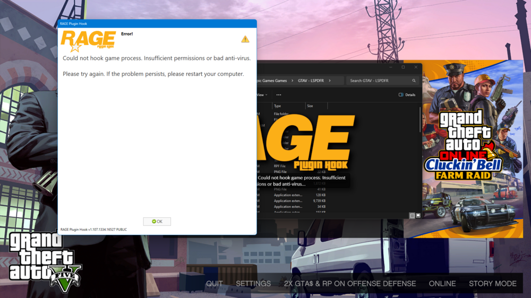The height and width of the screenshot is (298, 531).
Task: Click the splash status text 'Could not hook game process'
Action: coord(302,181)
